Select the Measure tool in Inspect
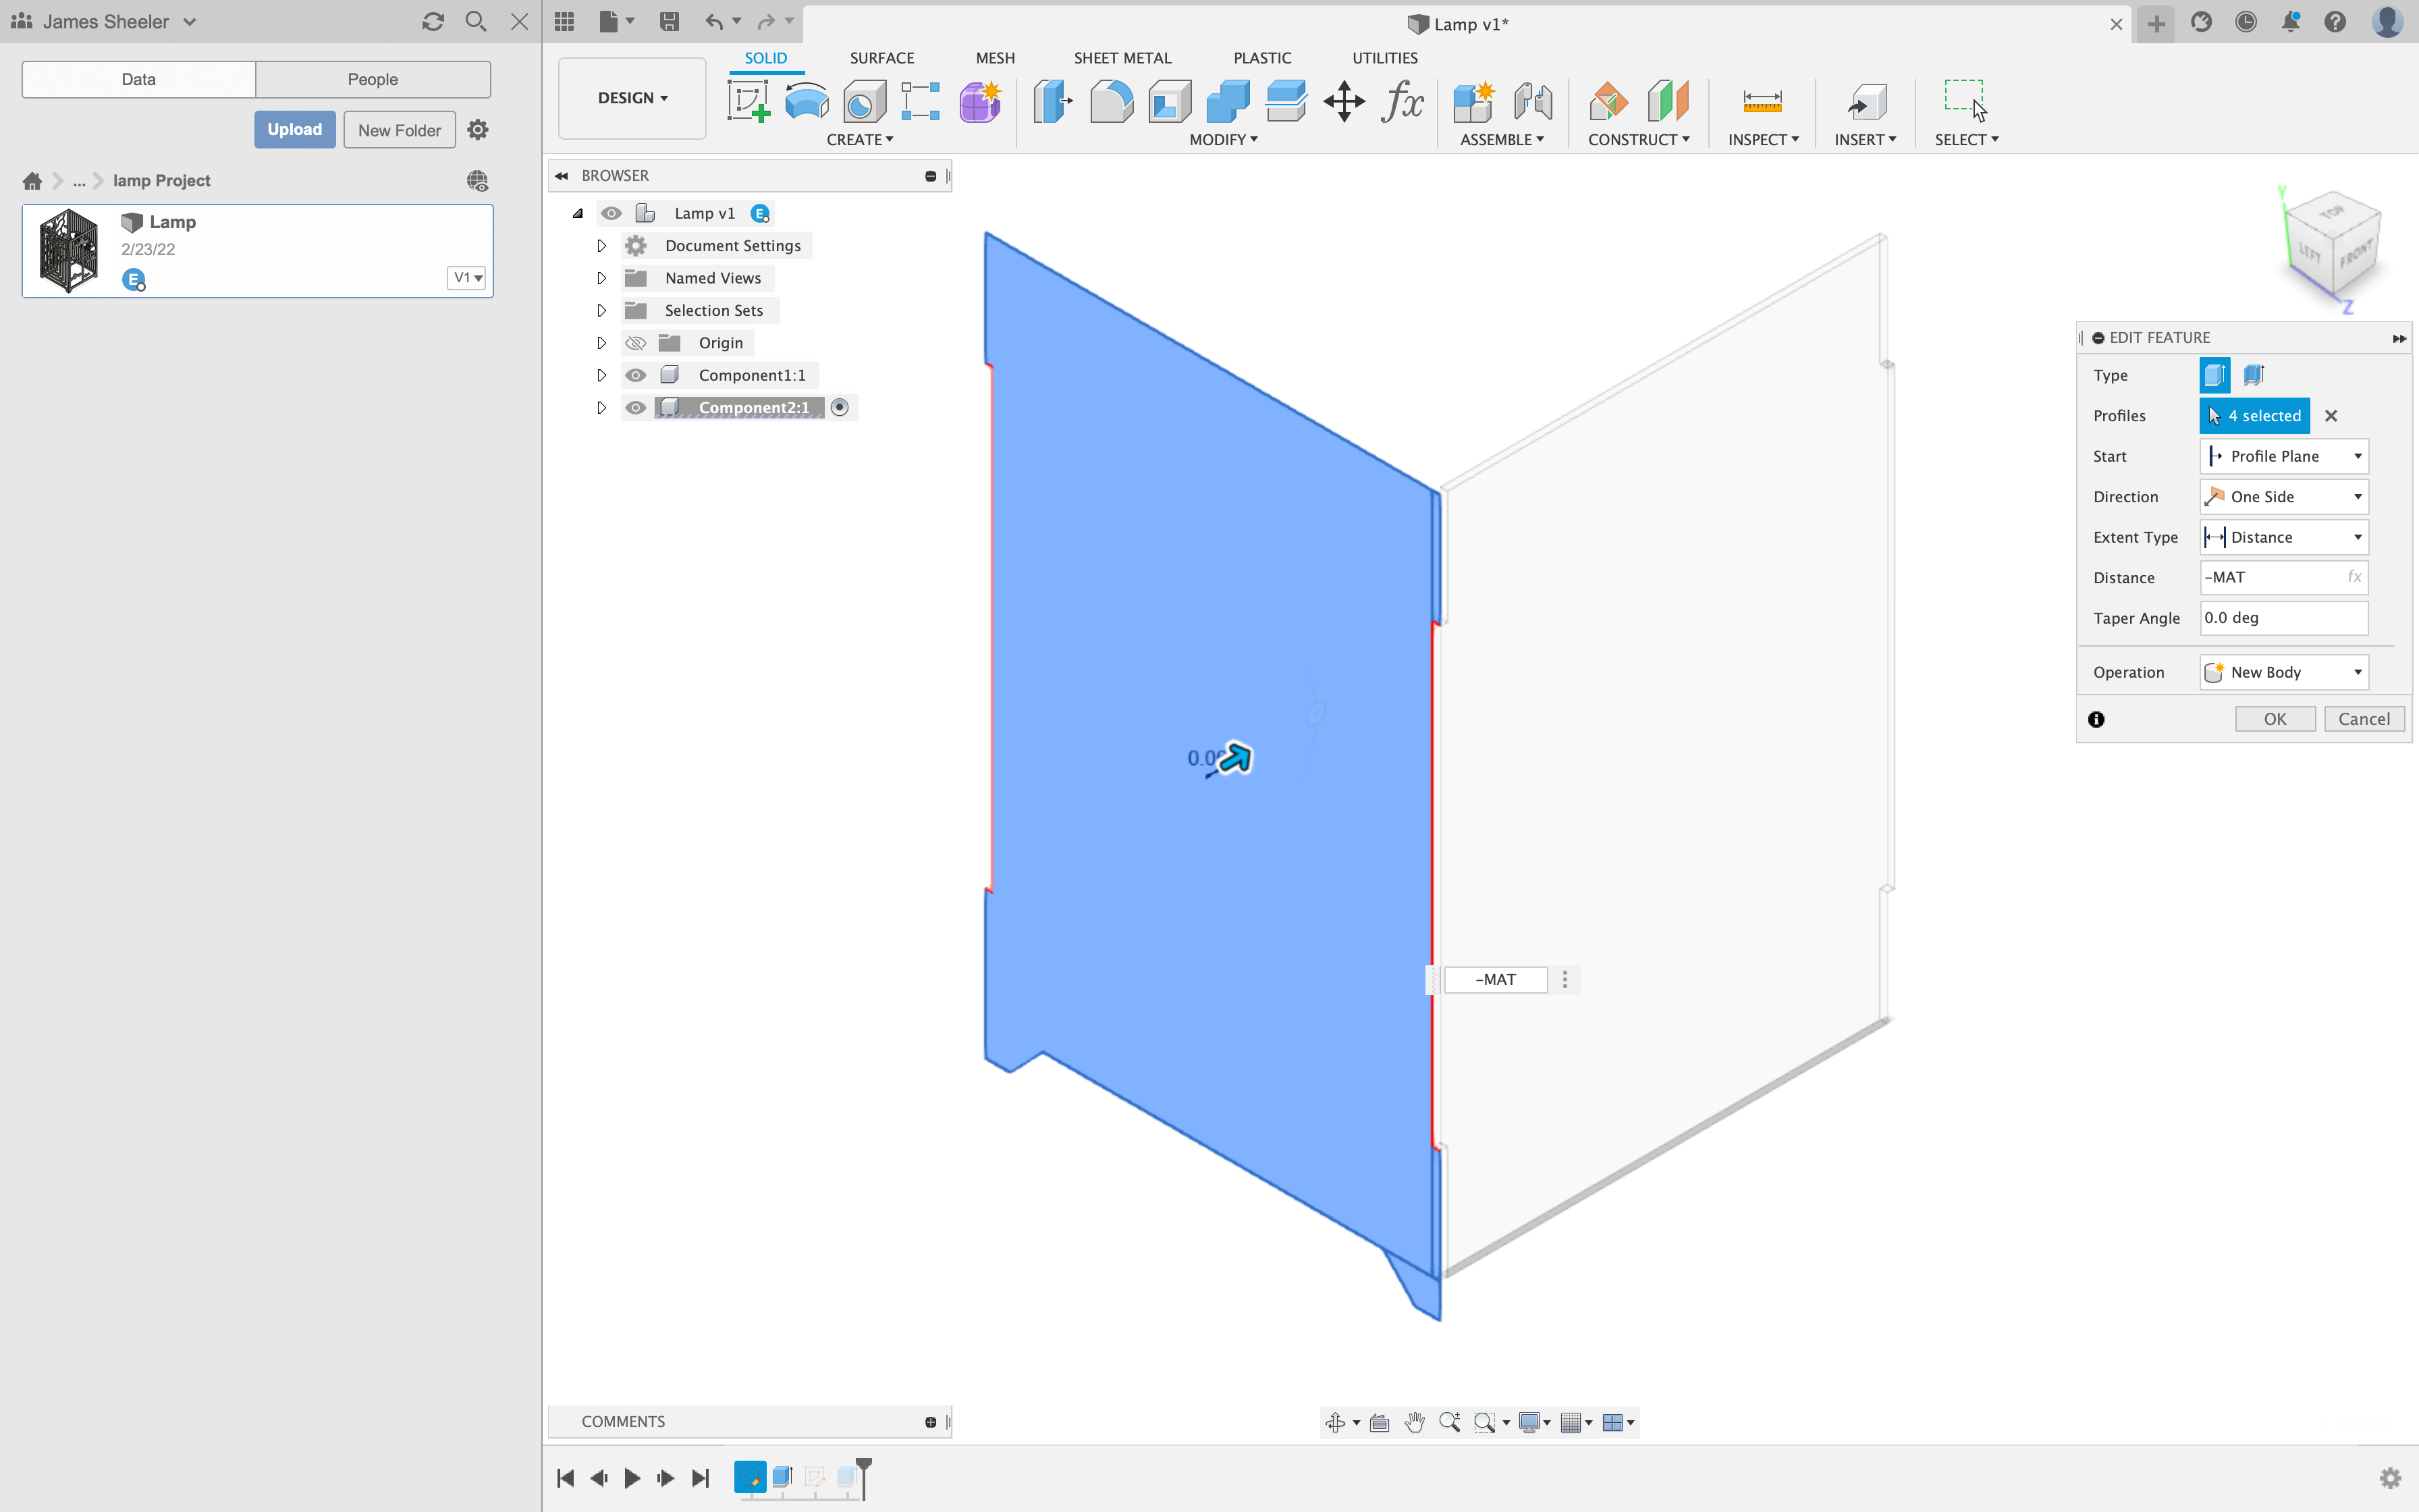Image resolution: width=2419 pixels, height=1512 pixels. click(1762, 101)
